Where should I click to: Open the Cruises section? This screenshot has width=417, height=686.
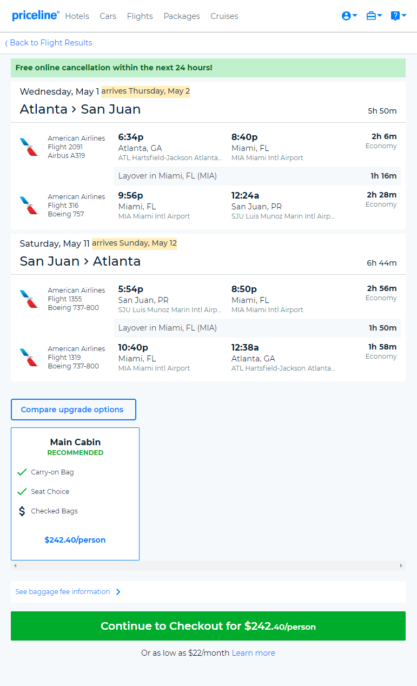pos(224,16)
